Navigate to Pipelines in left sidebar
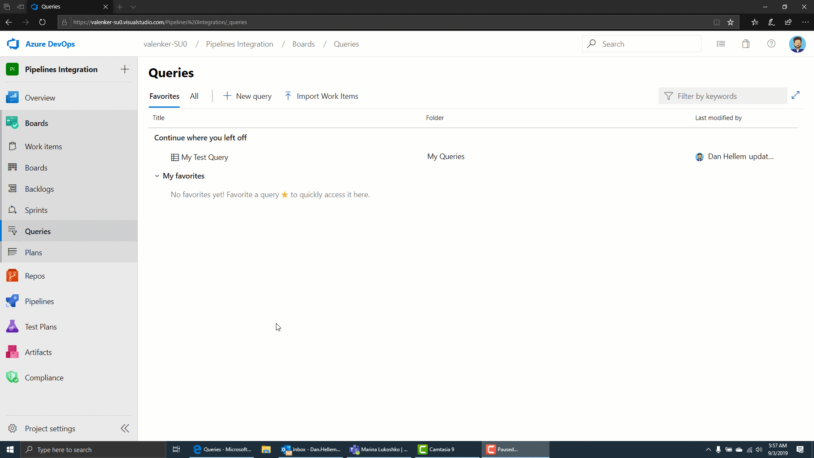814x458 pixels. click(x=39, y=301)
